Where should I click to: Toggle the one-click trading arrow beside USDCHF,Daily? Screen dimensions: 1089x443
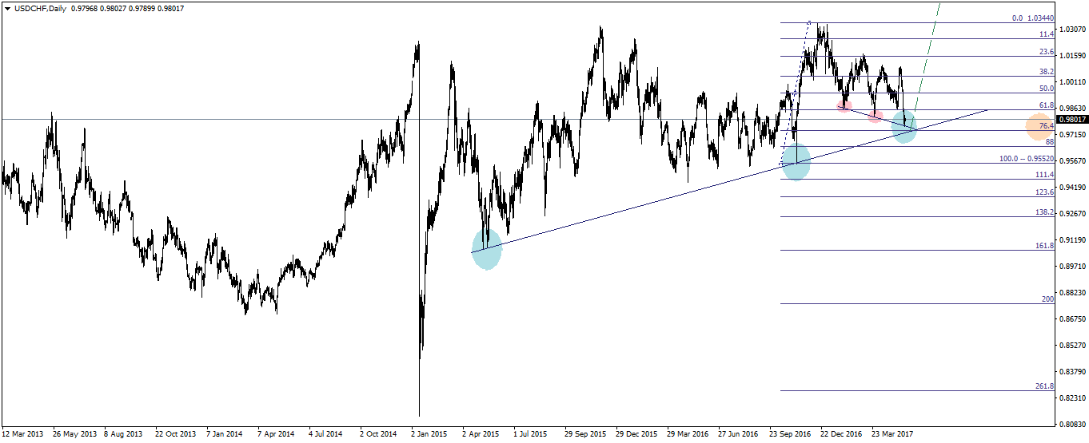7,8
